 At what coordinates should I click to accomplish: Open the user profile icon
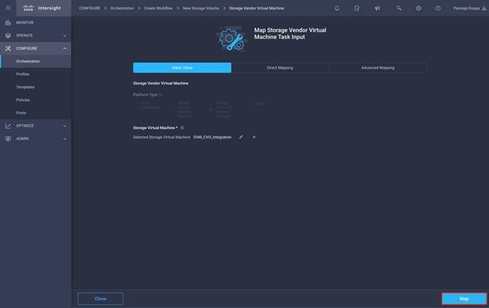[x=484, y=8]
